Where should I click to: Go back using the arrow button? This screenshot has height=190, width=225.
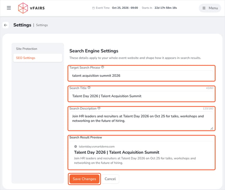6,25
